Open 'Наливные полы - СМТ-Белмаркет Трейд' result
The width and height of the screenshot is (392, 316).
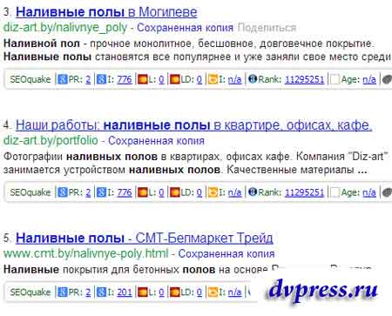click(x=145, y=238)
